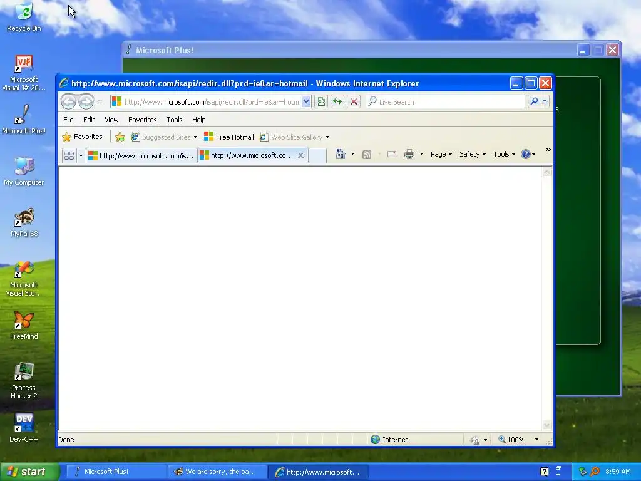This screenshot has width=641, height=481.
Task: Toggle the Compatibility View icon
Action: pos(321,102)
